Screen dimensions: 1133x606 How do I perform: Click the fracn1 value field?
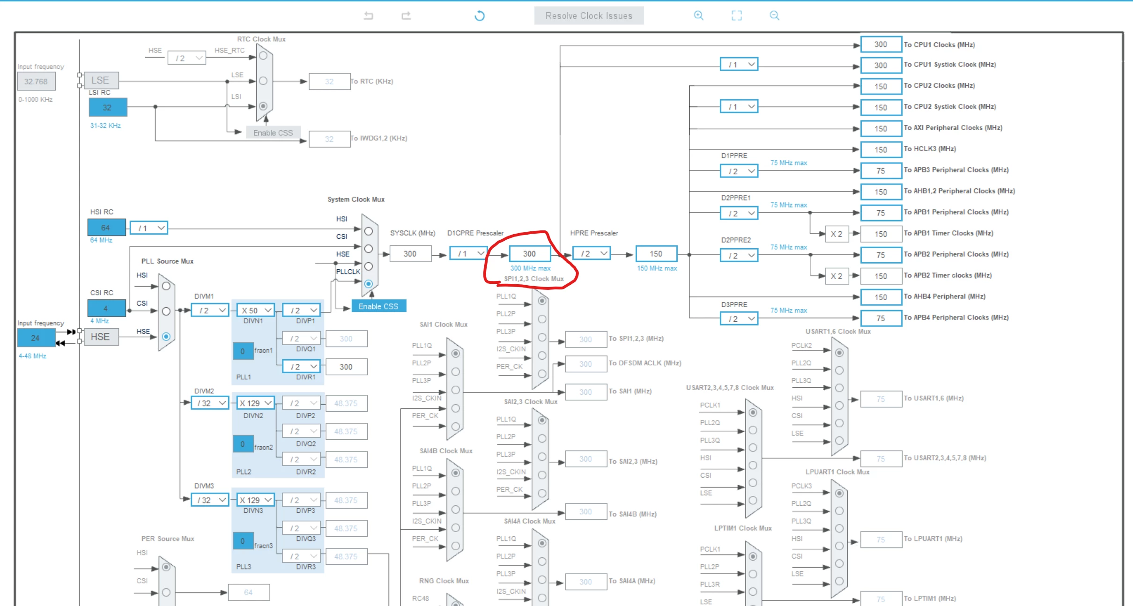pos(243,351)
